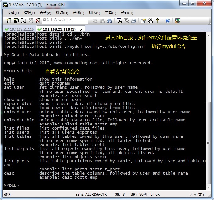The image size is (214, 200).
Task: Open the 选项(O) menu
Action: (62, 13)
